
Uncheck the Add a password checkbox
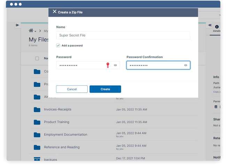click(x=58, y=46)
